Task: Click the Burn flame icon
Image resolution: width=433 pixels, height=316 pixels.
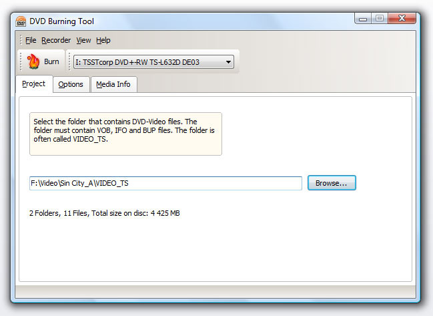Action: pos(33,61)
